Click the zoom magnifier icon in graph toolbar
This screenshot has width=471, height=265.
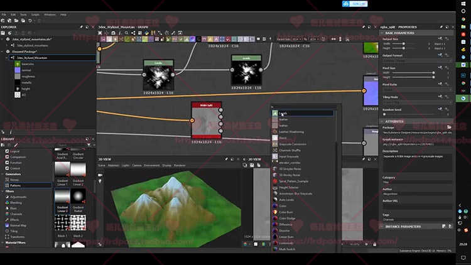point(126,33)
